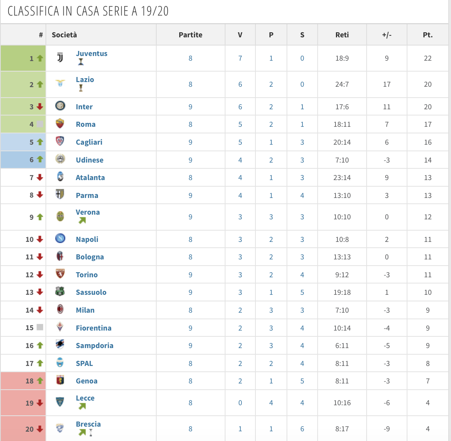Viewport: 451px width, 441px height.
Task: Open the Atalanta team link
Action: pos(90,178)
